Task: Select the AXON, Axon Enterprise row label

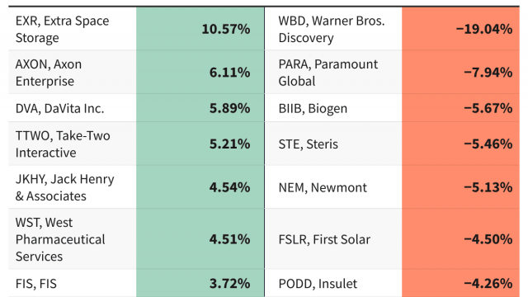Action: click(73, 73)
